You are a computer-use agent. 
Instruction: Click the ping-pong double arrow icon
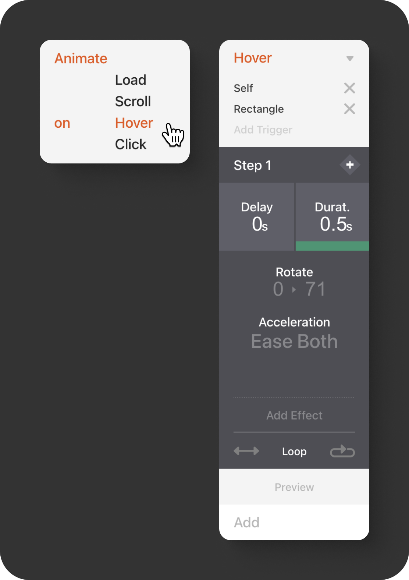tap(246, 451)
